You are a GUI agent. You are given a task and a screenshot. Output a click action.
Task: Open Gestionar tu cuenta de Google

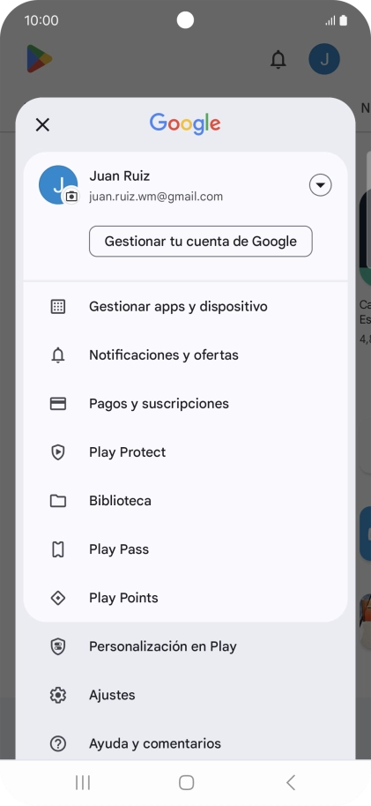coord(200,241)
